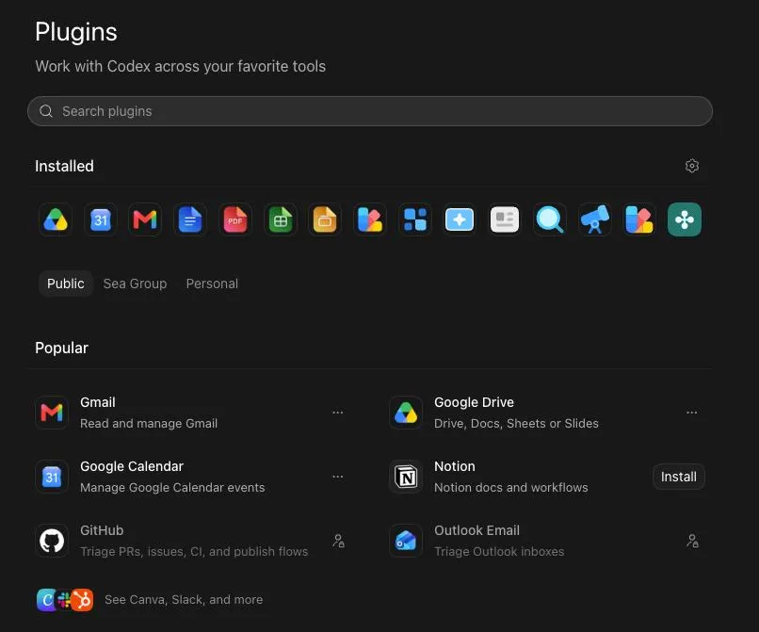The width and height of the screenshot is (759, 632).
Task: Open the three-dot menu for Google Drive
Action: coord(692,413)
